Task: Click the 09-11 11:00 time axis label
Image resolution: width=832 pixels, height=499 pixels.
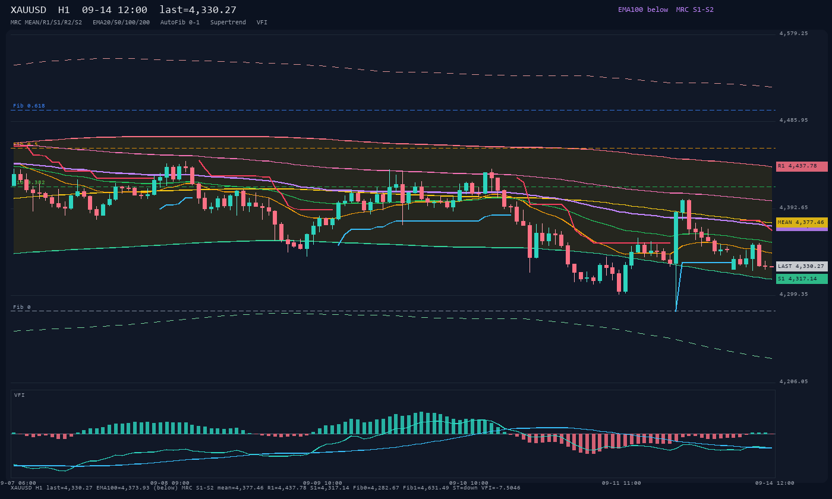Action: coord(622,483)
